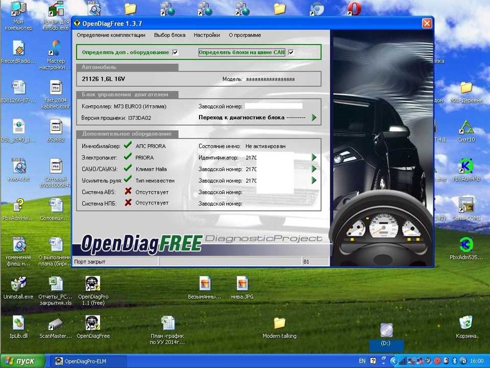490x368 pixels.
Task: Open the Пуск start button
Action: pyautogui.click(x=22, y=361)
